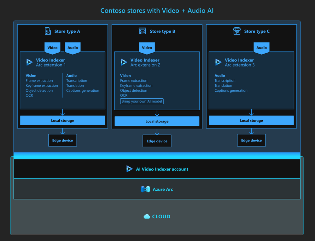Select the Video tag in Store type A
Image resolution: width=315 pixels, height=241 pixels.
click(52, 48)
